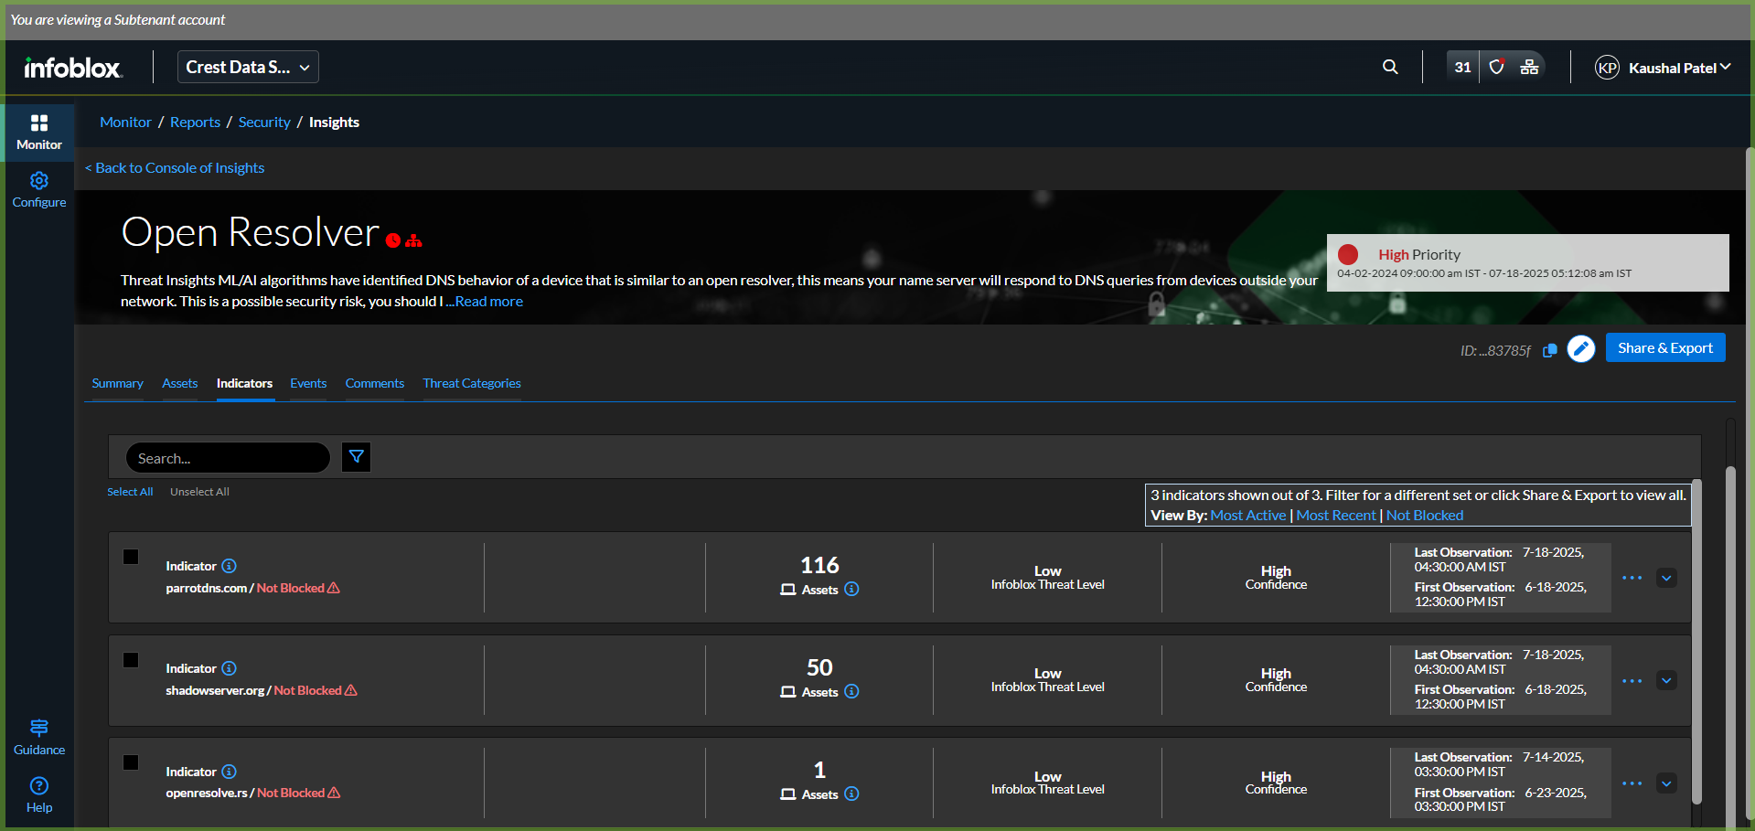Open the Kaushal Patel user menu
Viewport: 1755px width, 831px height.
[x=1680, y=68]
